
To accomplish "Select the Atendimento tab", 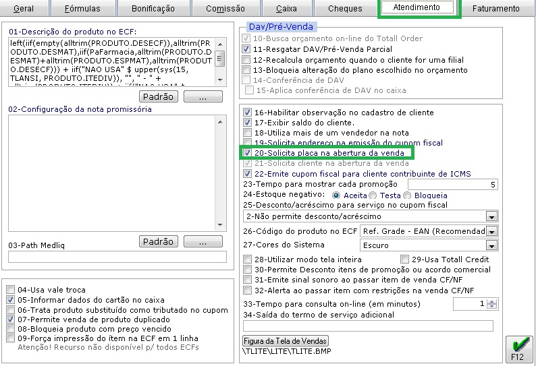I will coord(417,7).
